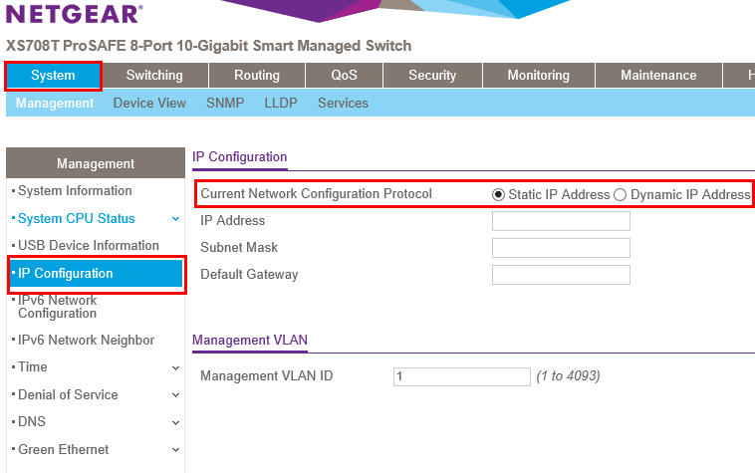Click the IP Address input field
Viewport: 755px width, 473px height.
(561, 221)
